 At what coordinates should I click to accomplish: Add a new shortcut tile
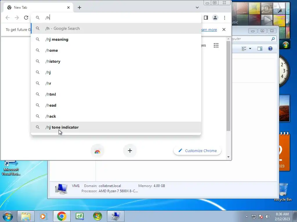pyautogui.click(x=130, y=151)
